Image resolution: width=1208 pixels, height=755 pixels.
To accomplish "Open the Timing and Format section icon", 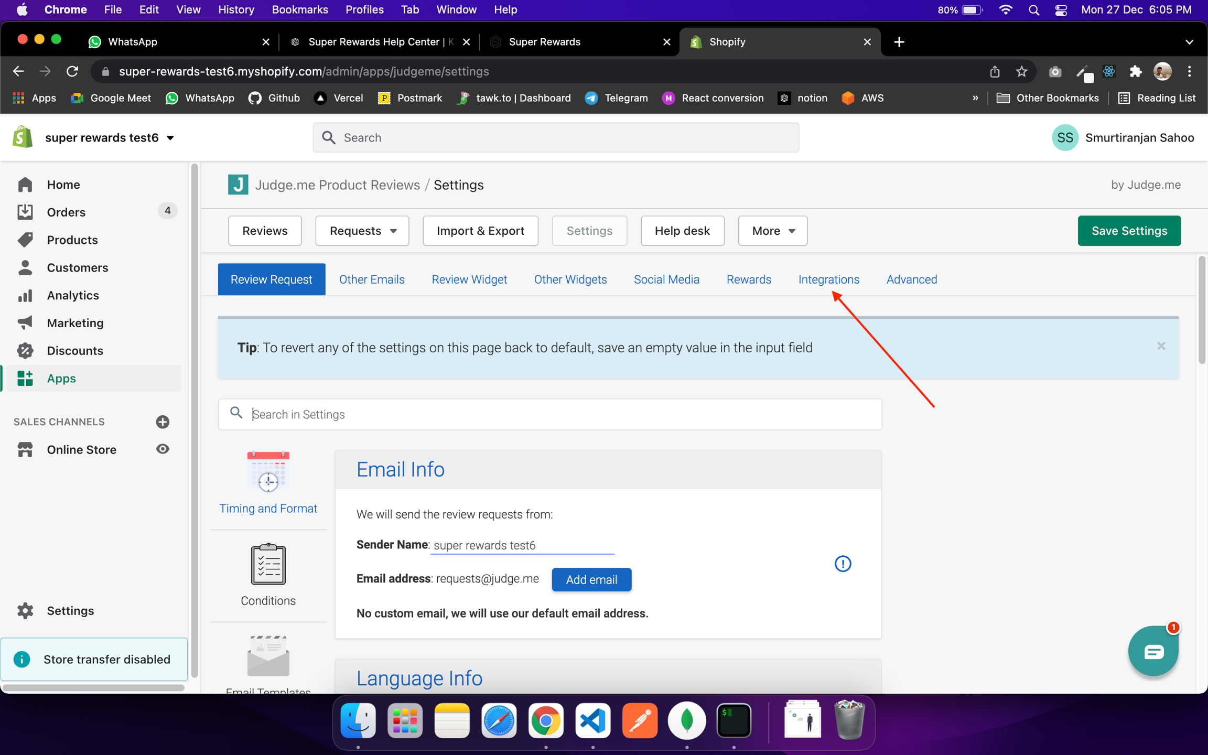I will (x=268, y=472).
